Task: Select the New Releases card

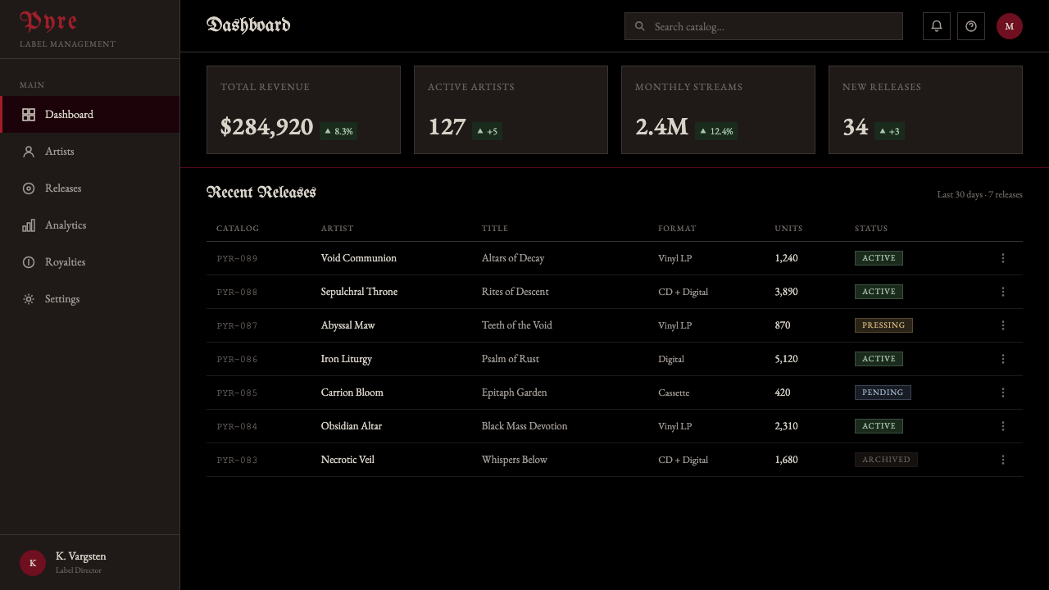Action: pos(925,110)
